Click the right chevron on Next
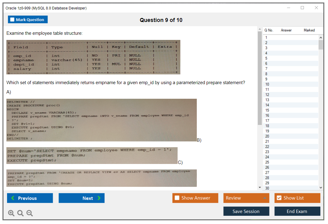Image resolution: width=328 pixels, height=224 pixels. tap(99, 198)
